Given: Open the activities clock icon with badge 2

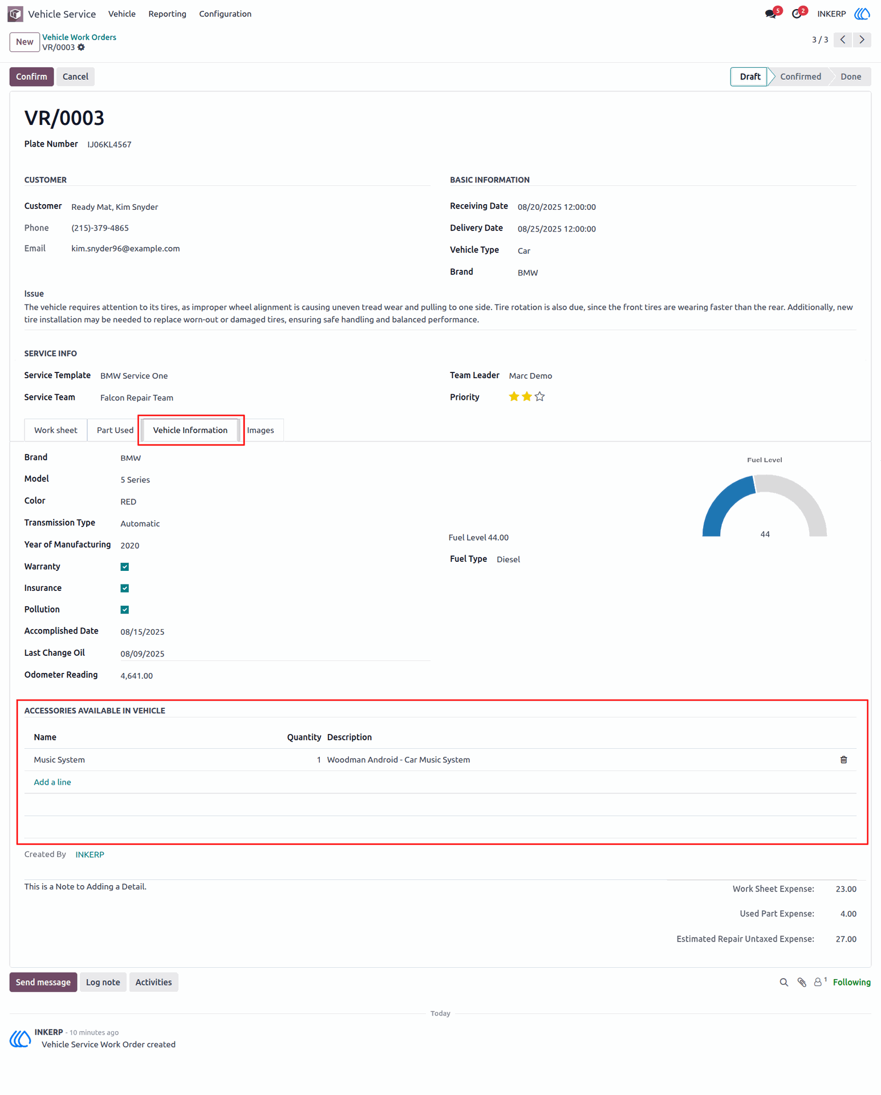Looking at the screenshot, I should click(x=797, y=14).
